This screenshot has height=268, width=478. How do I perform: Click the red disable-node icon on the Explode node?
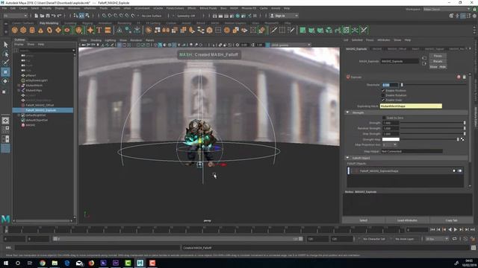point(459,77)
